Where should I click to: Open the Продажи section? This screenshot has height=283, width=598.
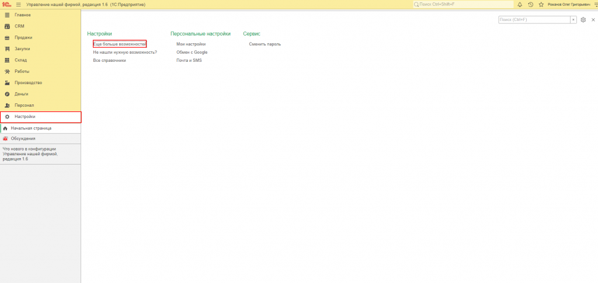click(40, 38)
